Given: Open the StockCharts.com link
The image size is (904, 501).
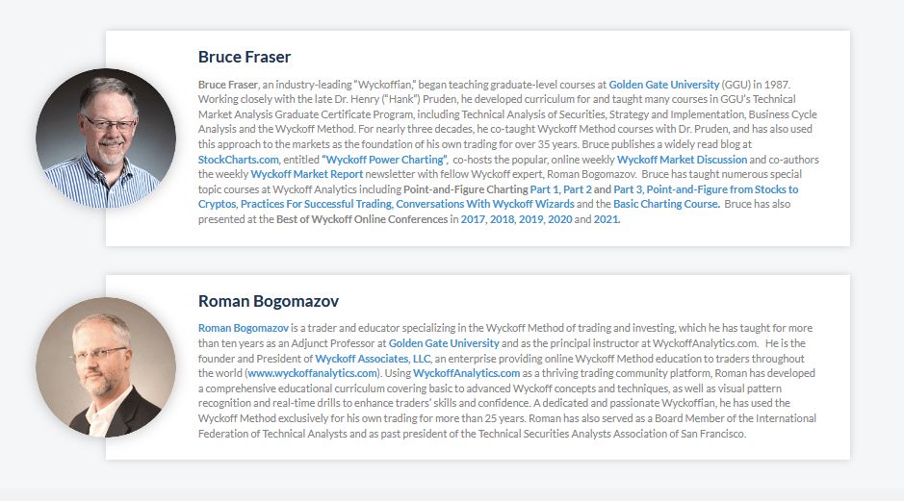Looking at the screenshot, I should (238, 160).
